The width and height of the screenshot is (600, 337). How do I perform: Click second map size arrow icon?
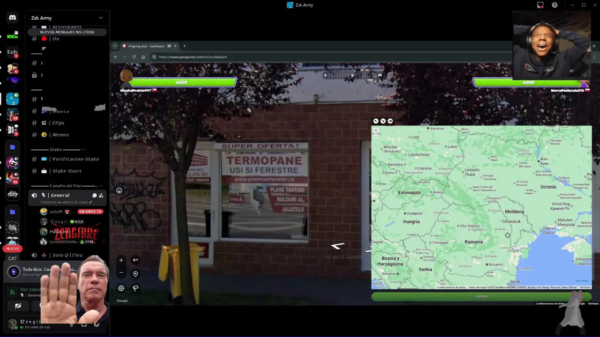tap(383, 121)
